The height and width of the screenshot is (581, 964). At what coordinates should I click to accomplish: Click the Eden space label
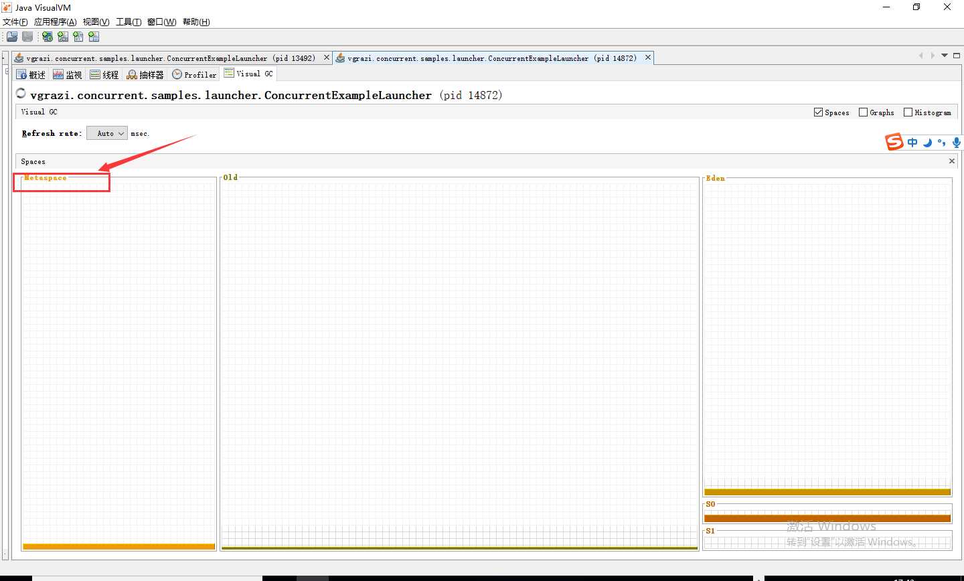point(715,178)
